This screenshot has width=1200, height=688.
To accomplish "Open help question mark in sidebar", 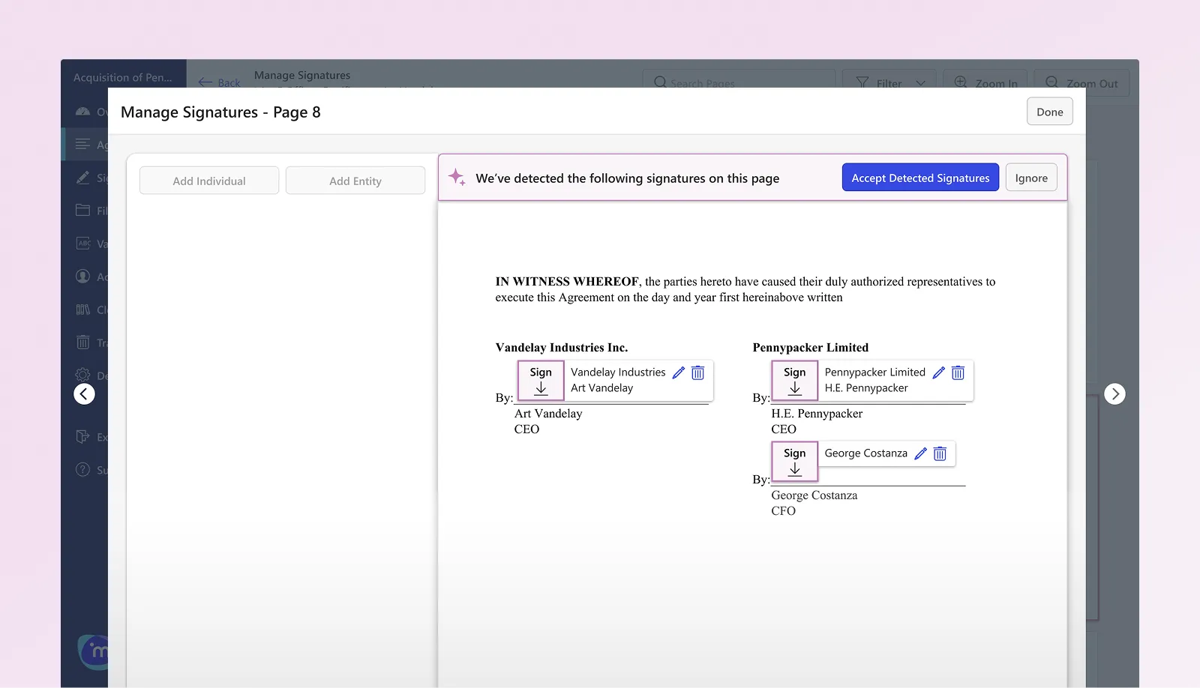I will (83, 470).
